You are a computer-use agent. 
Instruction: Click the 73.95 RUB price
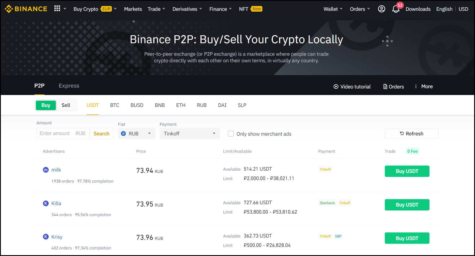150,204
